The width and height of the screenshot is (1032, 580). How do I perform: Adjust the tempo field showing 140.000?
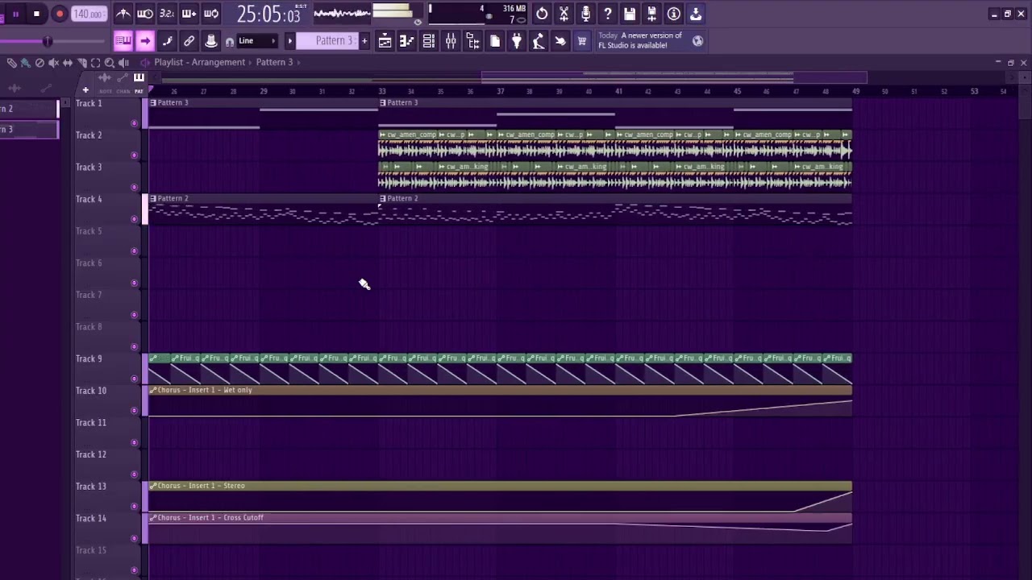(88, 14)
